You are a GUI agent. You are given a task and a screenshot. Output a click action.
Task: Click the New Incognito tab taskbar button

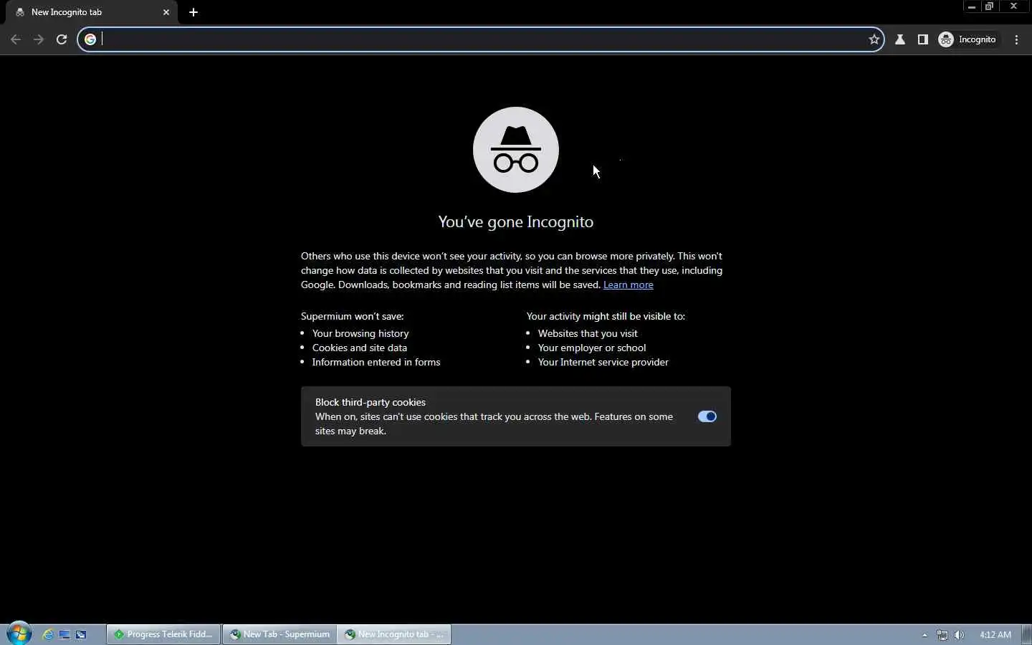click(x=394, y=634)
